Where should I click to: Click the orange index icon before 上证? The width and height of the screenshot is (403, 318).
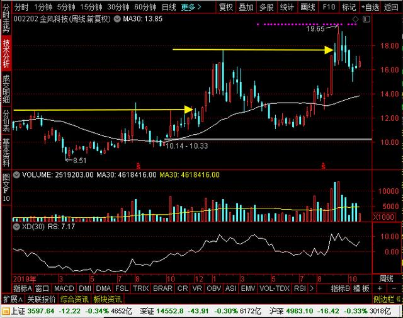[x=5, y=310]
